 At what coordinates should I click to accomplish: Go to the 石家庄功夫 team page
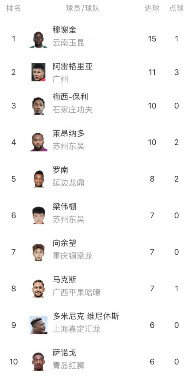tap(73, 110)
